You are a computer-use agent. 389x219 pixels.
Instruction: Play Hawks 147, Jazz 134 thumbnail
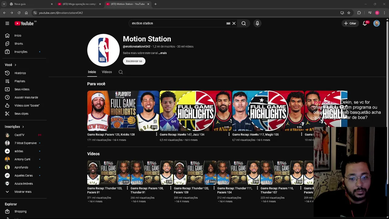[195, 111]
